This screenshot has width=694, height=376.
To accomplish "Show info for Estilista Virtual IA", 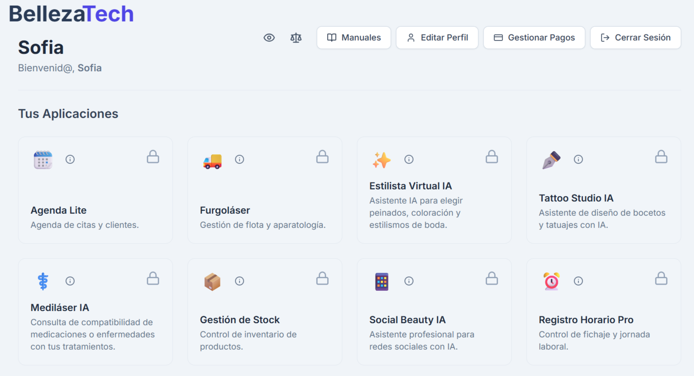I will (409, 159).
